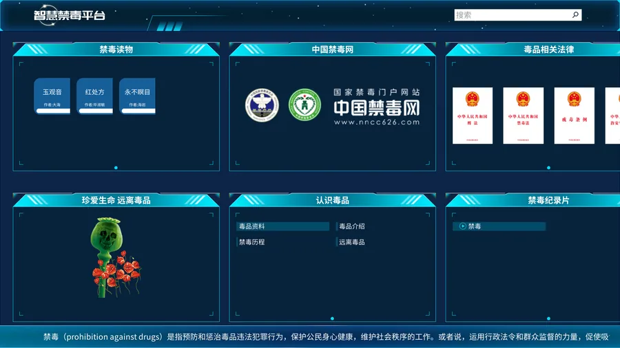Select the 中国禁毒网 panel header
The width and height of the screenshot is (620, 348).
pyautogui.click(x=332, y=50)
